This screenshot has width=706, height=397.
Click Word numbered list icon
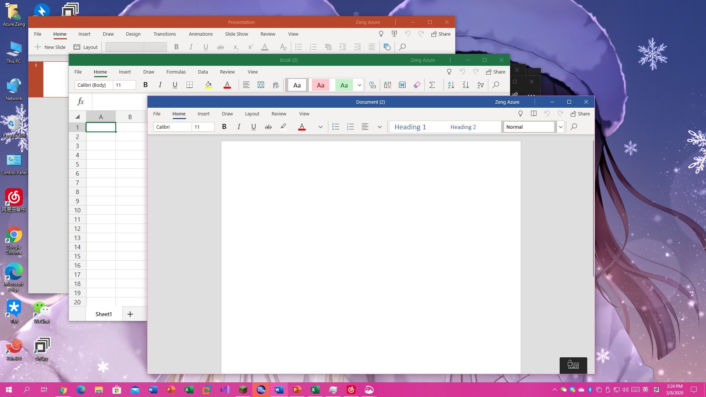(350, 127)
